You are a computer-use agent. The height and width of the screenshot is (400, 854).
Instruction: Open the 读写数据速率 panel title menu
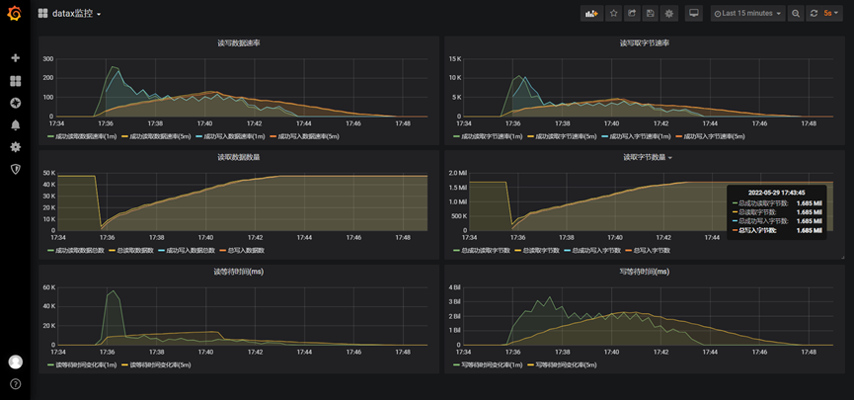pos(239,43)
